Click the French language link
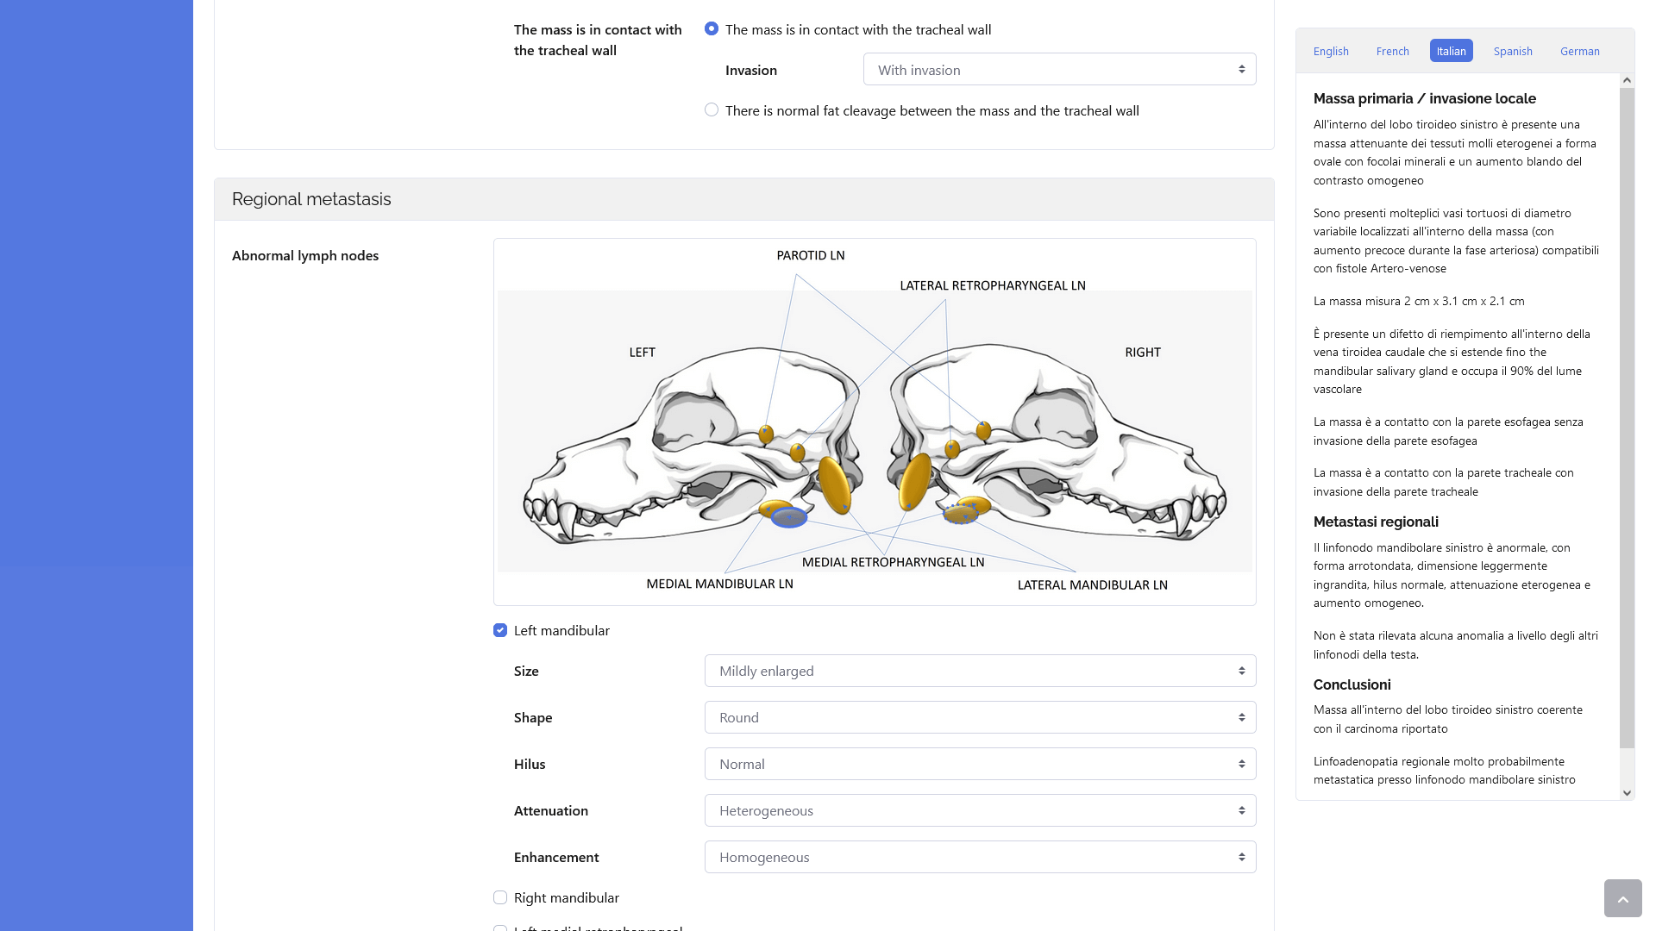1656x931 pixels. pyautogui.click(x=1392, y=51)
